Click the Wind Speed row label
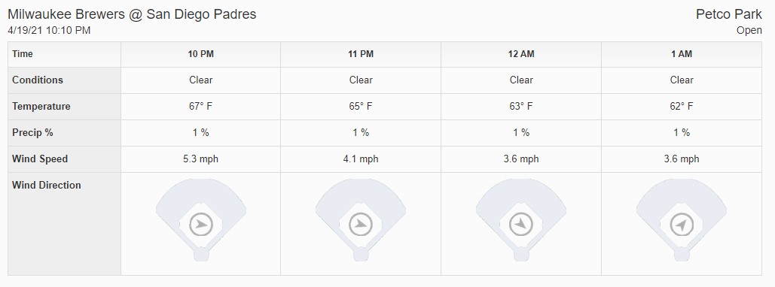Screen dimensions: 775x287 (40, 159)
